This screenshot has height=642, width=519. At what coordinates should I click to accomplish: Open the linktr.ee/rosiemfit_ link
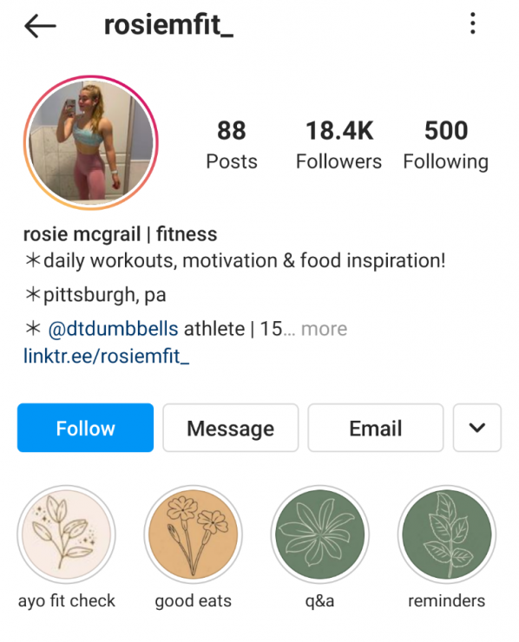pos(107,356)
